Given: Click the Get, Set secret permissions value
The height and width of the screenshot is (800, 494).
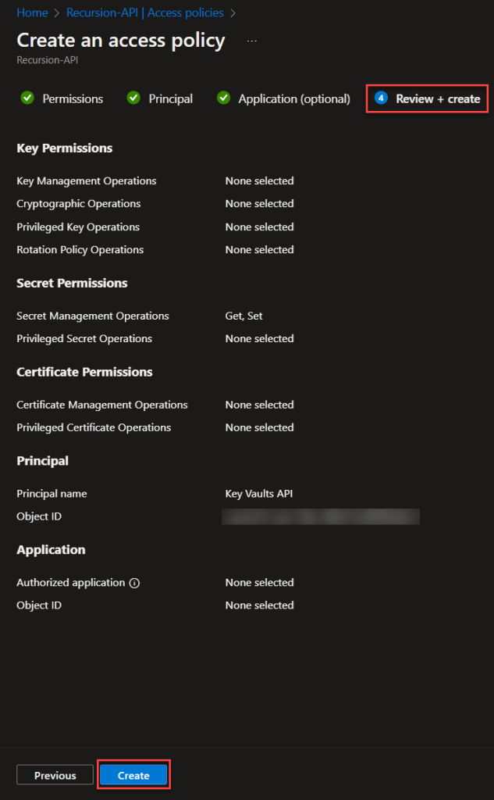Looking at the screenshot, I should (x=243, y=316).
